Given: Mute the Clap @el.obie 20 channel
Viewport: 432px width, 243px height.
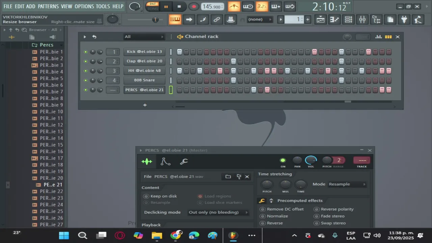Looking at the screenshot, I should coord(85,61).
